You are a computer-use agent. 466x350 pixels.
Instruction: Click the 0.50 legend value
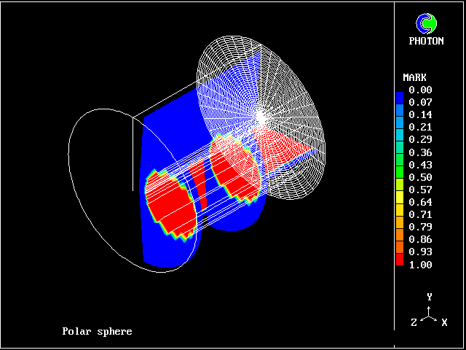pos(420,177)
